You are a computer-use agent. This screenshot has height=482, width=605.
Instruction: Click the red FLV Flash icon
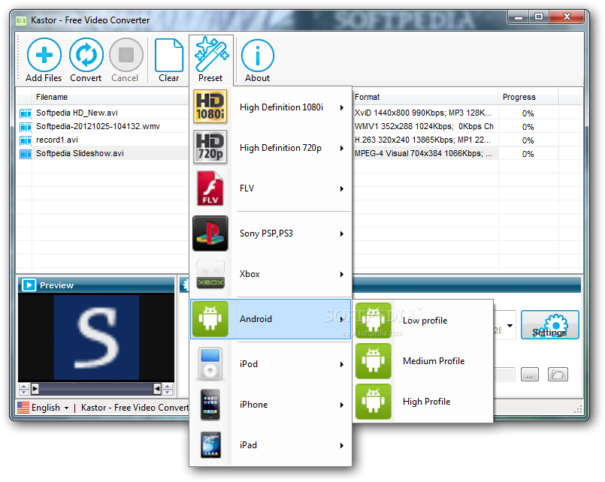(x=210, y=188)
